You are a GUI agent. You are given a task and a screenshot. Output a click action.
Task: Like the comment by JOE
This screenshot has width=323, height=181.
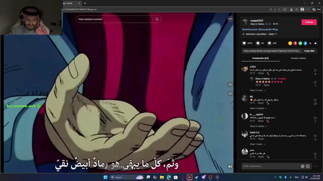pos(315,71)
